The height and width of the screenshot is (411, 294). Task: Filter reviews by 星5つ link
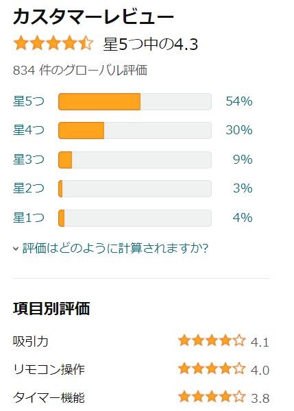coord(29,101)
